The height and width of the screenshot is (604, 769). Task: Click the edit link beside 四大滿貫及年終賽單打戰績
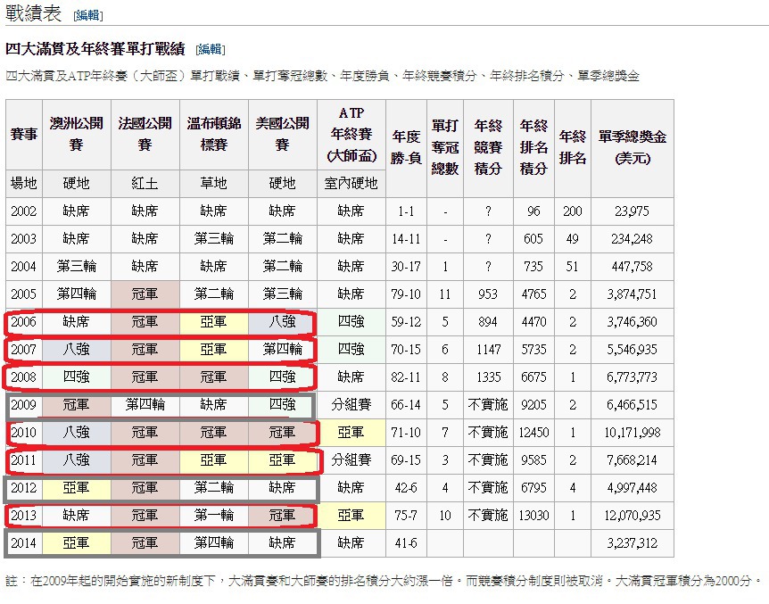click(210, 49)
